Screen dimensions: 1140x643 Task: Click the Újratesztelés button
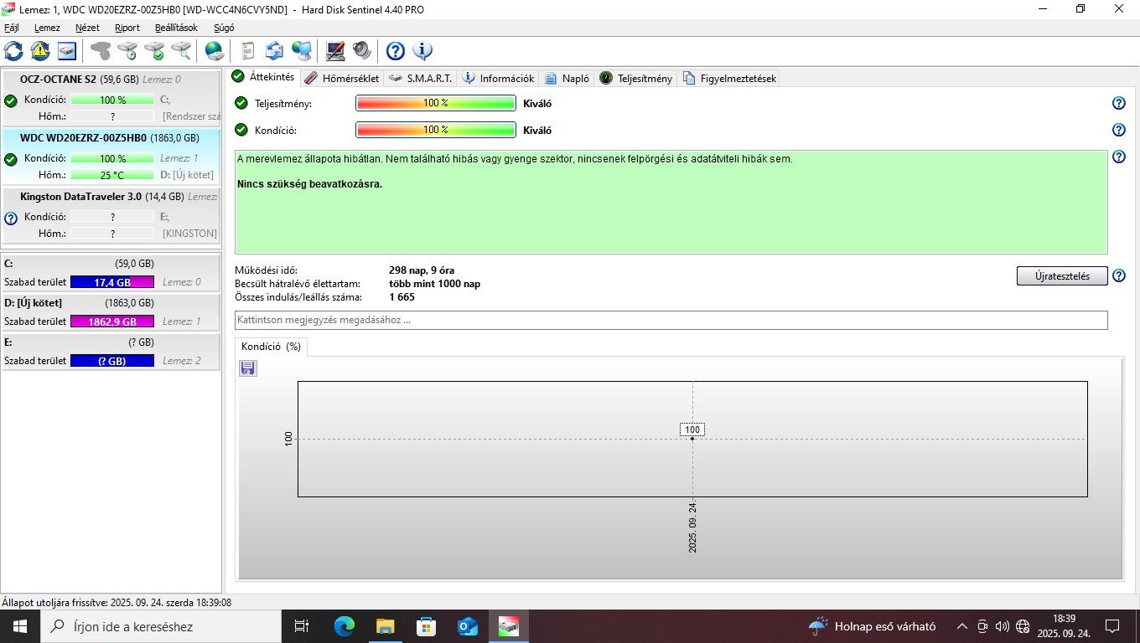point(1062,276)
